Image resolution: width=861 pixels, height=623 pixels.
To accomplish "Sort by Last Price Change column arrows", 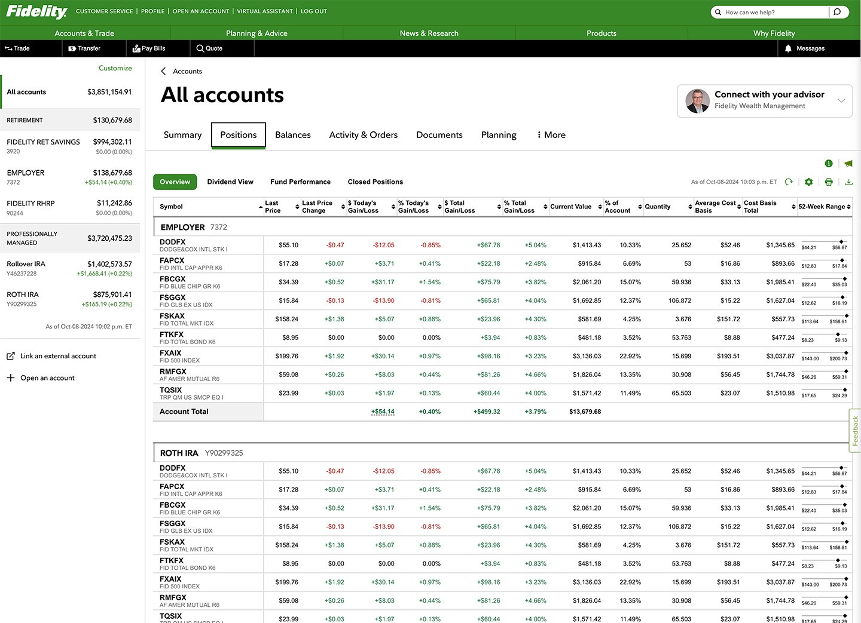I will [343, 207].
